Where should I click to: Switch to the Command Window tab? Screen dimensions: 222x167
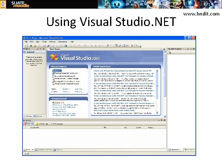(x=43, y=150)
